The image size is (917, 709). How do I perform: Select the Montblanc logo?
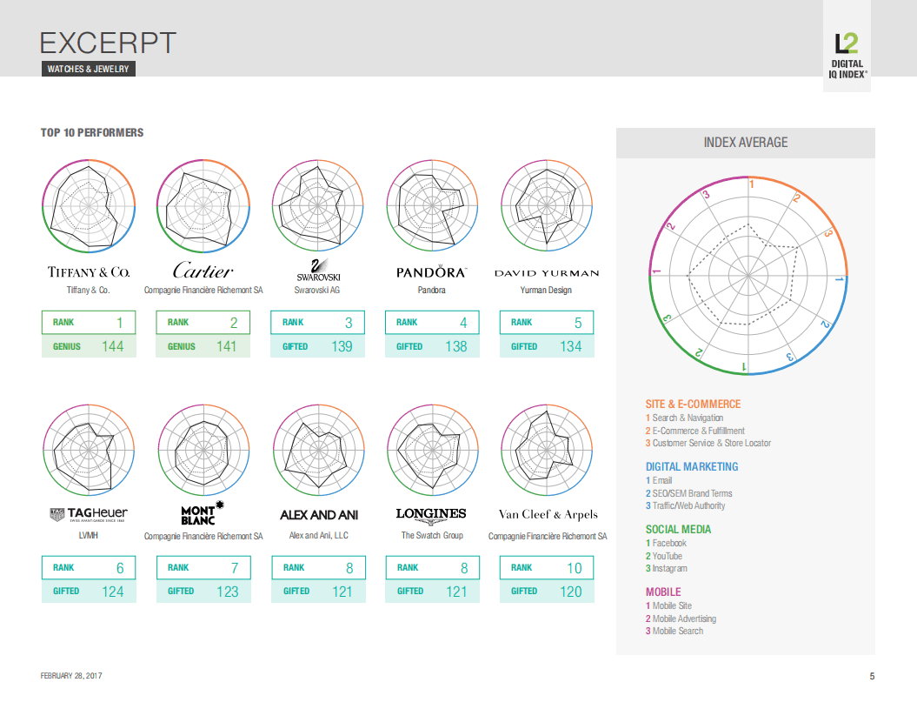pyautogui.click(x=203, y=513)
